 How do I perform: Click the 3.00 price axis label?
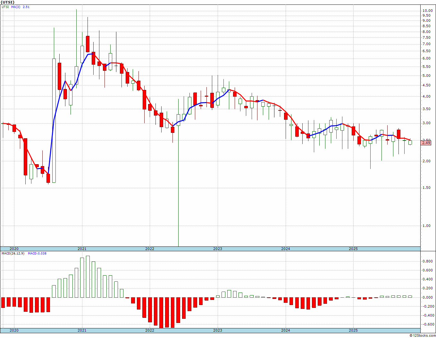(x=426, y=123)
